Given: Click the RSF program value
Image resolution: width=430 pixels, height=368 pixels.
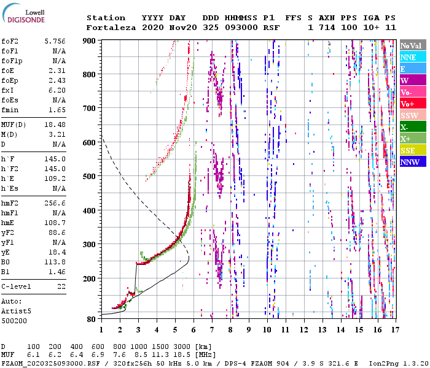Looking at the screenshot, I should point(272,28).
